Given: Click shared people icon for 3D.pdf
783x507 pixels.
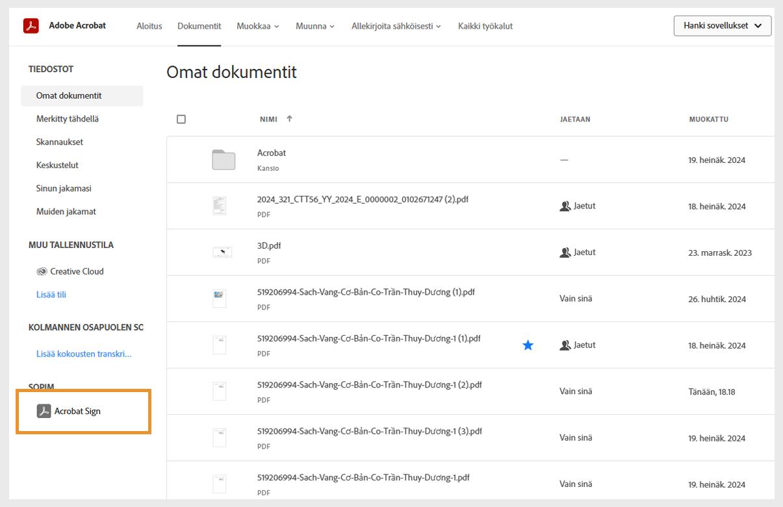Looking at the screenshot, I should (x=565, y=253).
